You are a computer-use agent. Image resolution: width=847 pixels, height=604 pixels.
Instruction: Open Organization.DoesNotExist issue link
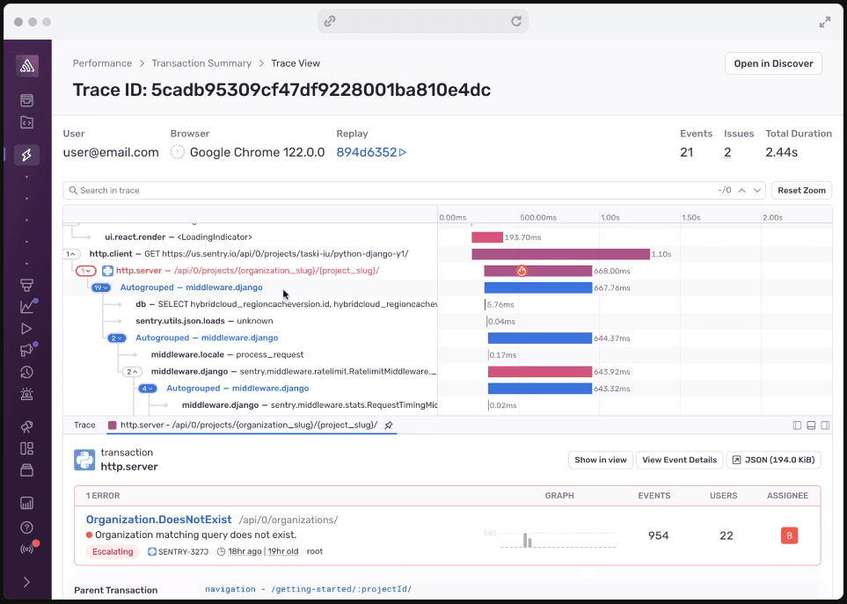pos(159,520)
